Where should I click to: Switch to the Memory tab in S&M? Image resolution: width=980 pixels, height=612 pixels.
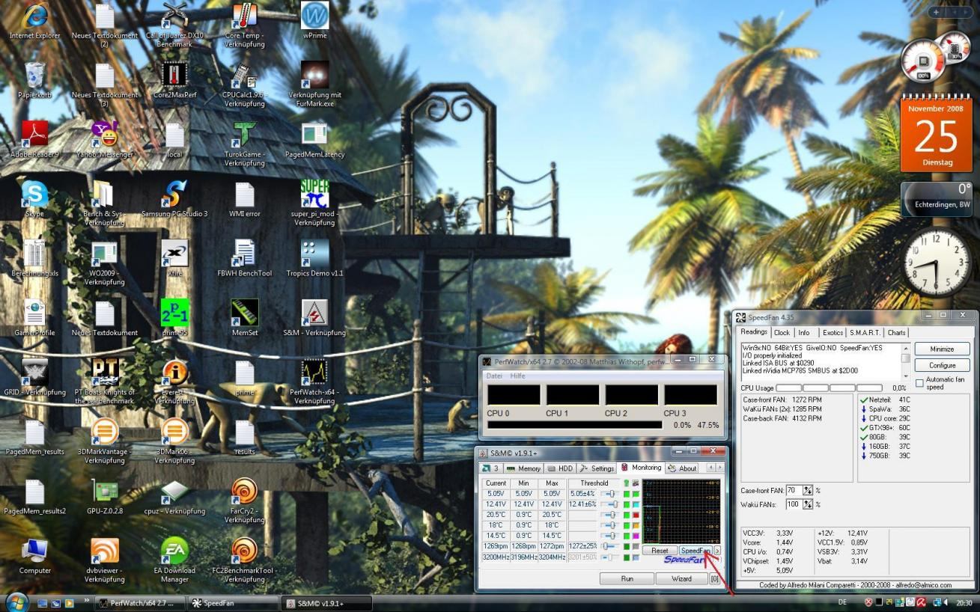click(523, 468)
